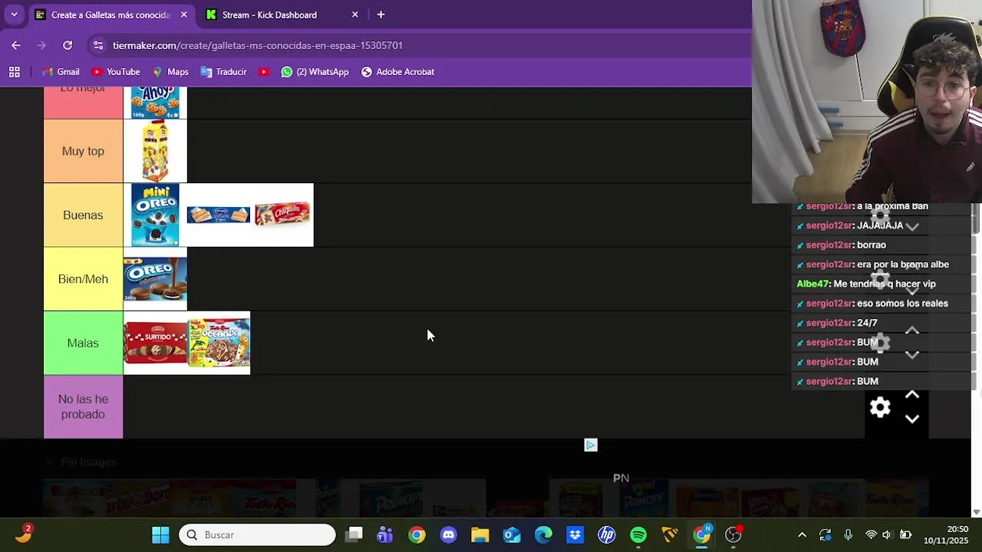Image resolution: width=982 pixels, height=552 pixels.
Task: Click the Albe47 username in chat
Action: [x=812, y=284]
